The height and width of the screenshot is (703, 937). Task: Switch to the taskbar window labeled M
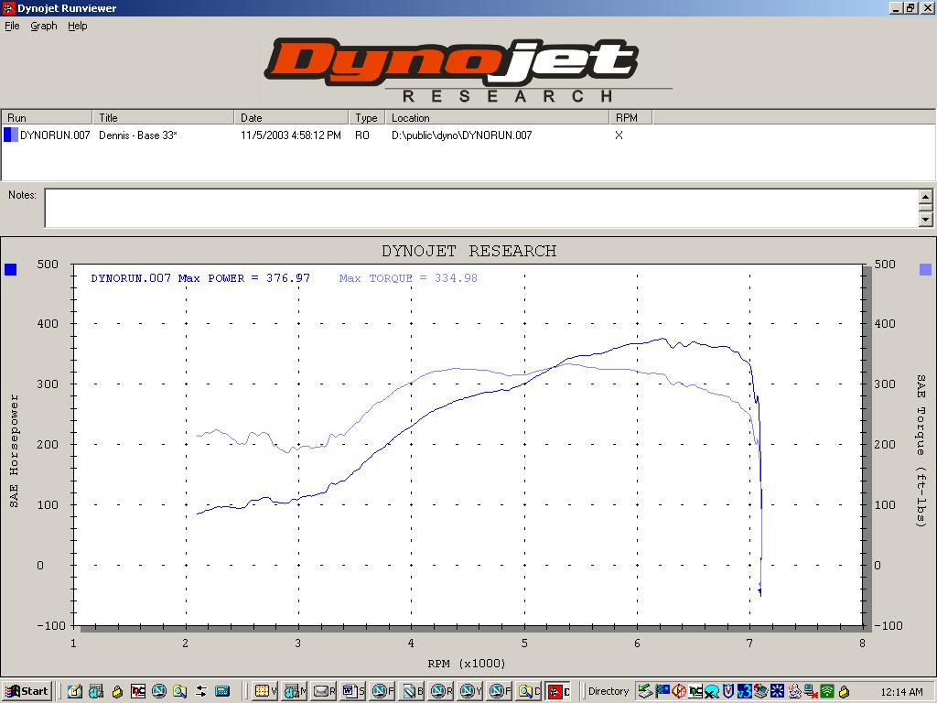pyautogui.click(x=295, y=692)
